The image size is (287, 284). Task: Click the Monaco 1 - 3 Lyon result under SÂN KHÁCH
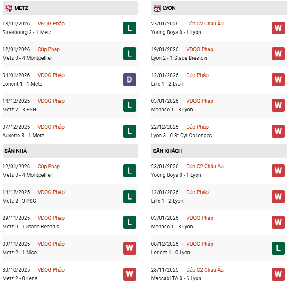(172, 227)
